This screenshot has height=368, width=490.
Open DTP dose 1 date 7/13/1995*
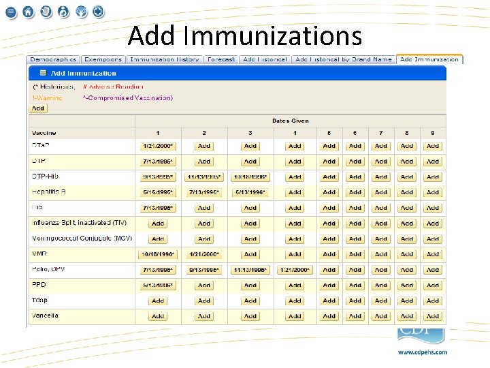[x=158, y=162]
